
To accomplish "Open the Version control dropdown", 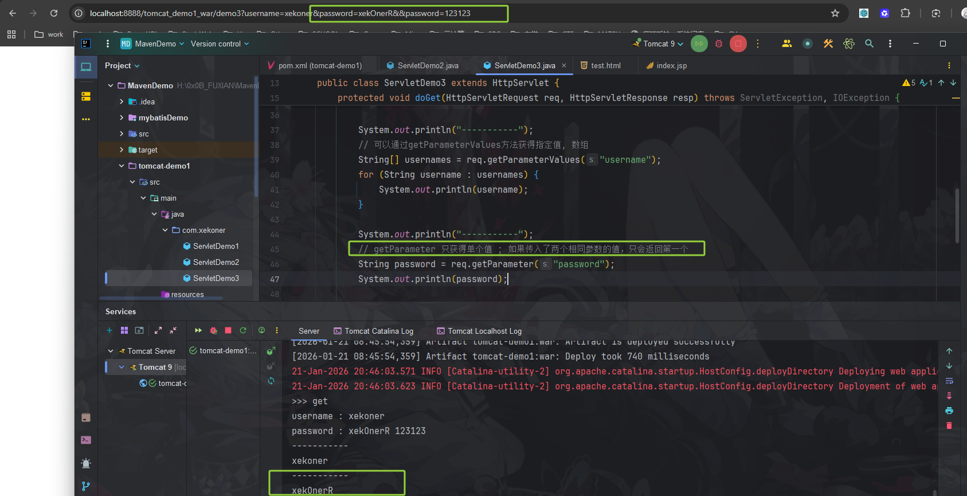I will point(220,44).
